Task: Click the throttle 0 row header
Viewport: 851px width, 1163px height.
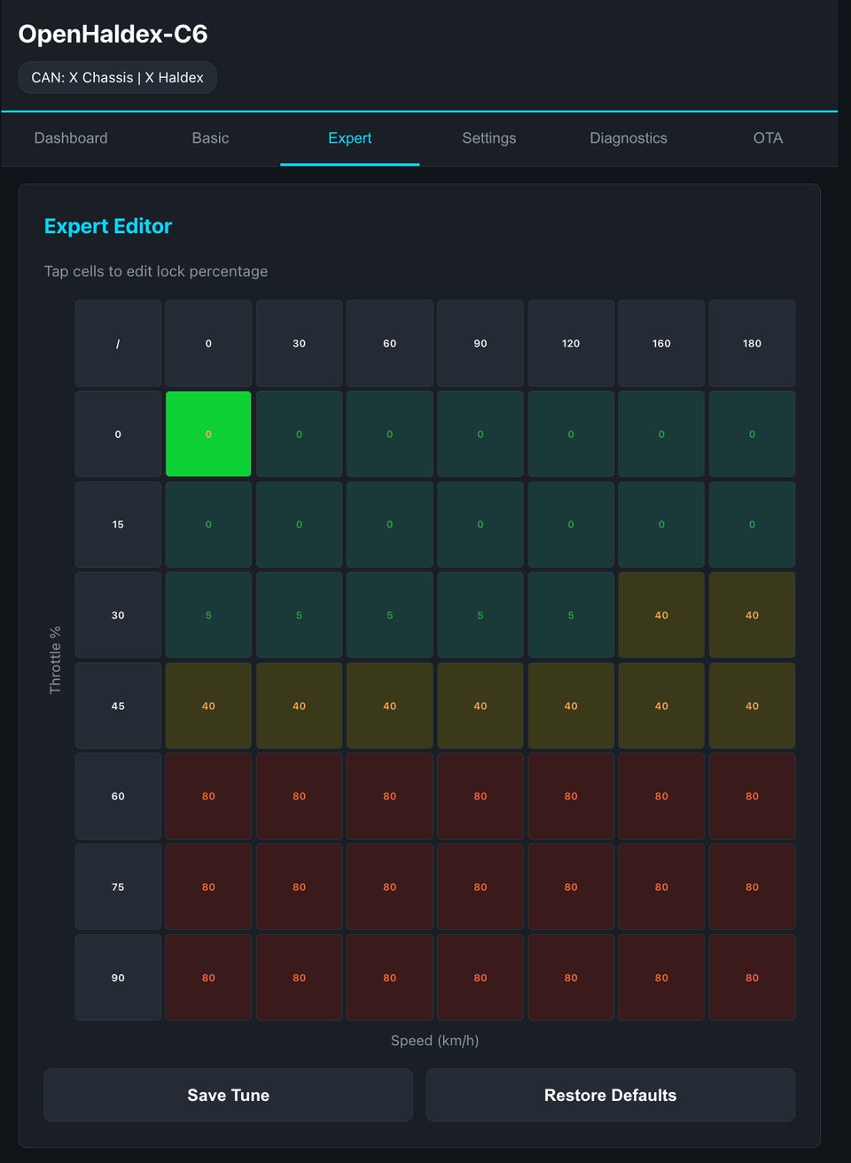Action: (118, 433)
